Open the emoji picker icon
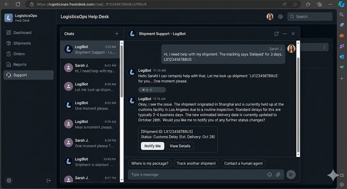This screenshot has height=189, width=347. pos(270,175)
